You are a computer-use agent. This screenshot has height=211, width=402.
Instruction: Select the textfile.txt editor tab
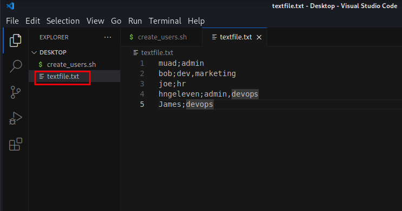[235, 37]
